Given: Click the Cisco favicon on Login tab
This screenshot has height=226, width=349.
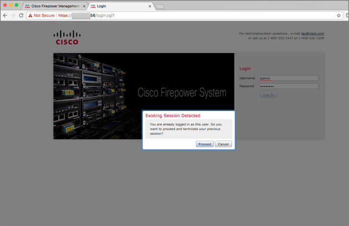Looking at the screenshot, I should click(93, 6).
